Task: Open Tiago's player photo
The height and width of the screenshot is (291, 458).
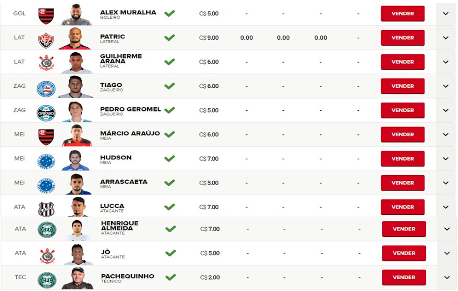Action: [x=76, y=87]
